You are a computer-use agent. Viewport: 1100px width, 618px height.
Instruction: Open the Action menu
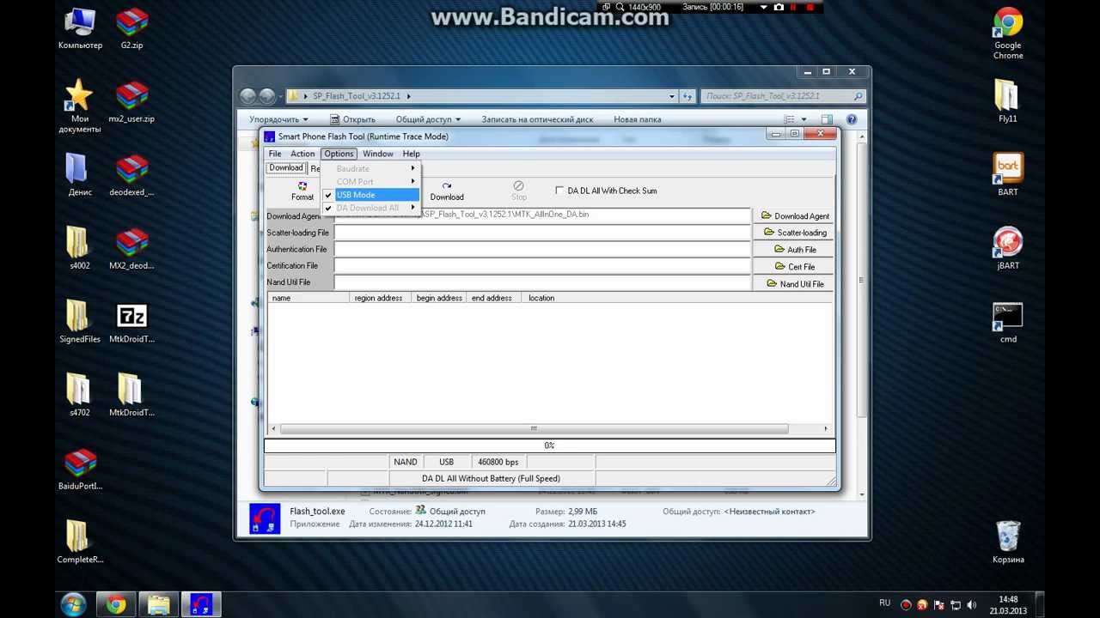(302, 154)
